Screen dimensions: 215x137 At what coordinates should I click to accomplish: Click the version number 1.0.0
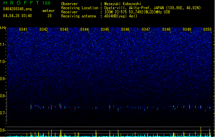[x=46, y=3]
